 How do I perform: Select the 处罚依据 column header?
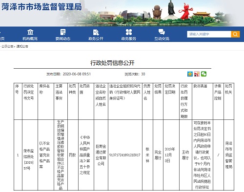click(x=86, y=101)
